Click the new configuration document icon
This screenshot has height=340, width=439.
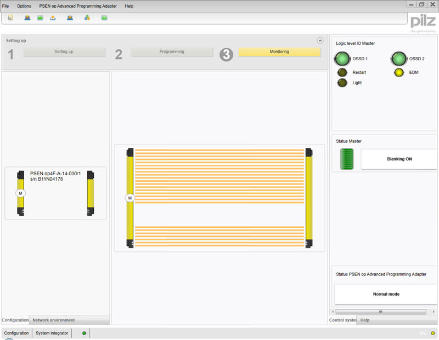(10, 18)
